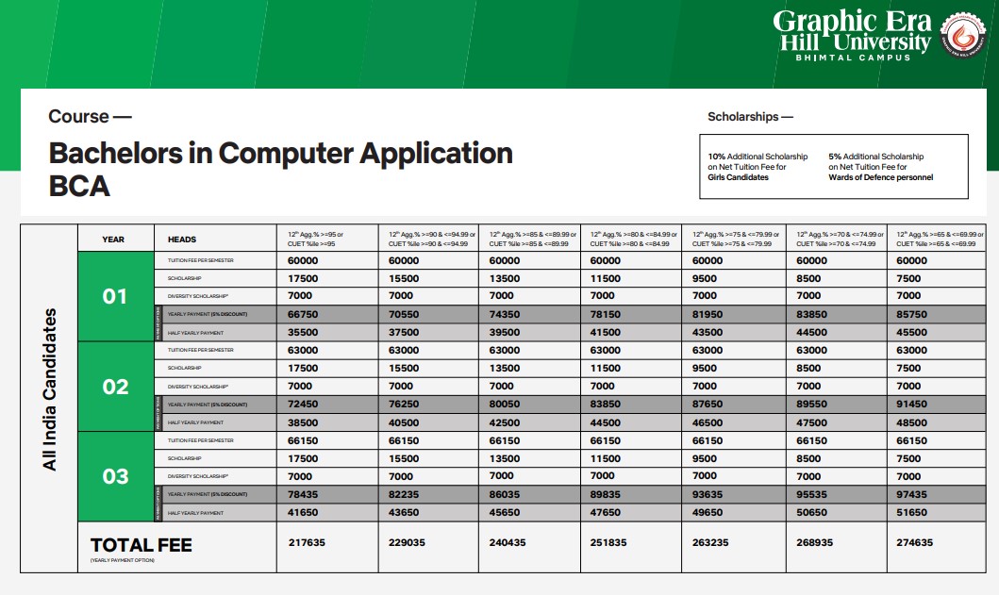The image size is (999, 595).
Task: Select the total fee 229035
Action: click(407, 543)
